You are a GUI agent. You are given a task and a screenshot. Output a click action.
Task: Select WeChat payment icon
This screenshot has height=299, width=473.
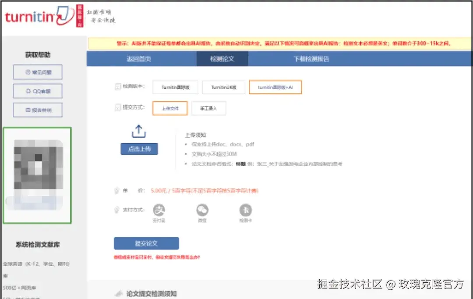pos(202,210)
